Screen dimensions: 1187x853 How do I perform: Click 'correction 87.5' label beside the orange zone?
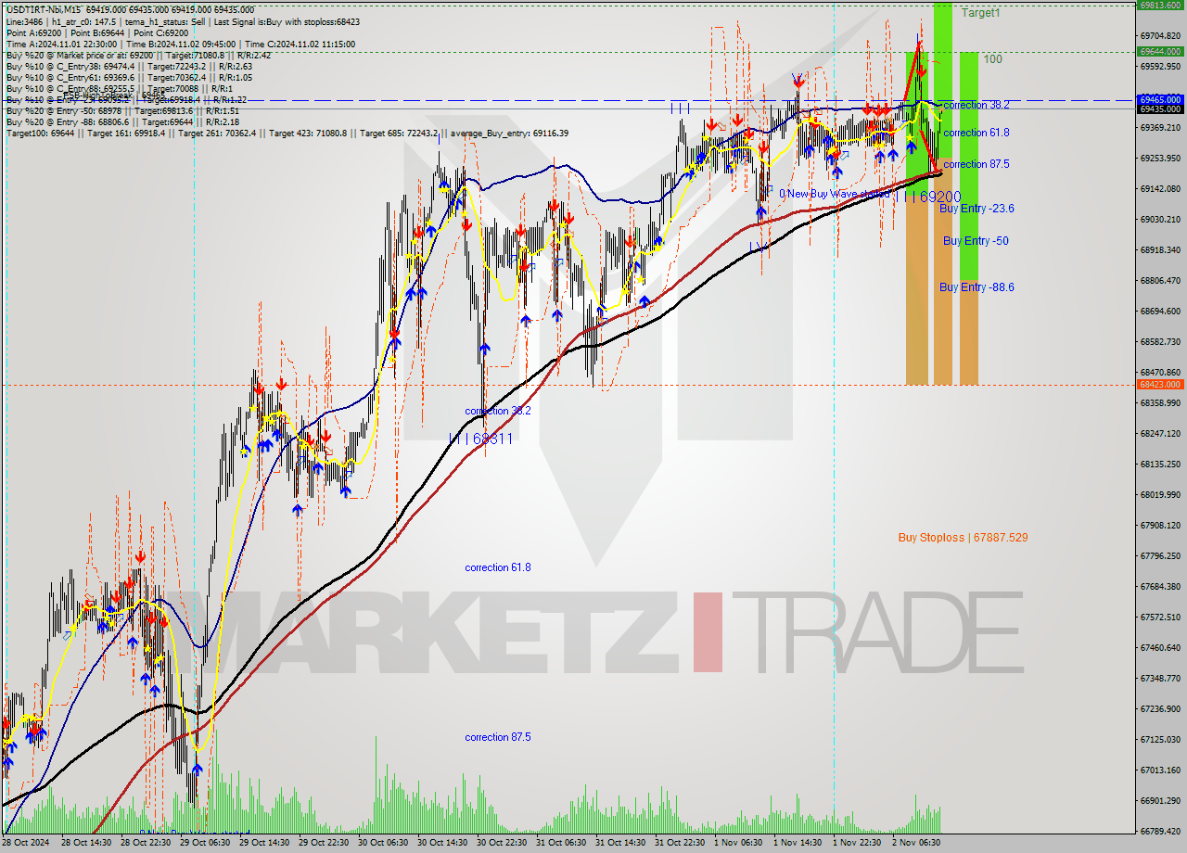tap(976, 164)
